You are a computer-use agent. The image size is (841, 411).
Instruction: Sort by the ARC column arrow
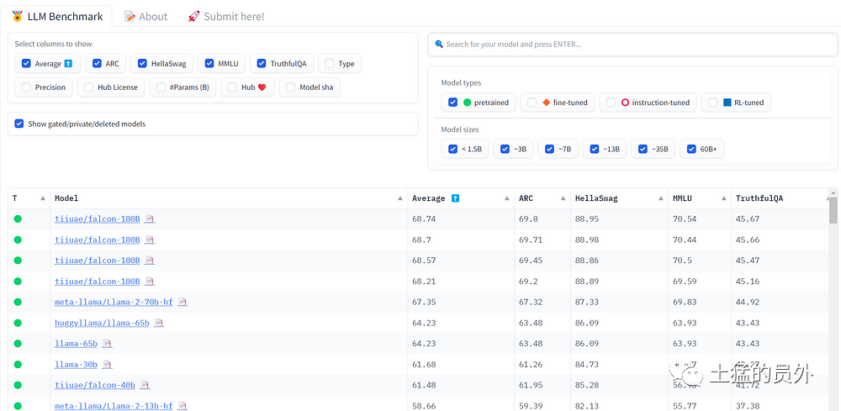563,198
